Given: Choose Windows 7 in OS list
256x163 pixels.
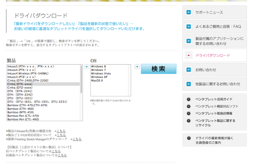Looking at the screenshot, I should pos(109,70).
